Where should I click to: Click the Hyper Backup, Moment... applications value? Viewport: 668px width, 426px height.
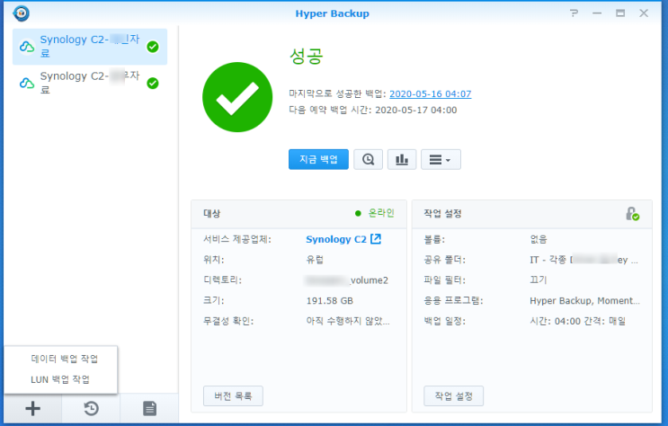tap(584, 300)
